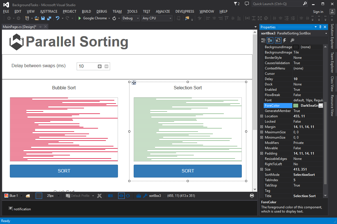Show Events lightning bolt icon in Properties
The height and width of the screenshot is (224, 337).
pyautogui.click(x=284, y=40)
